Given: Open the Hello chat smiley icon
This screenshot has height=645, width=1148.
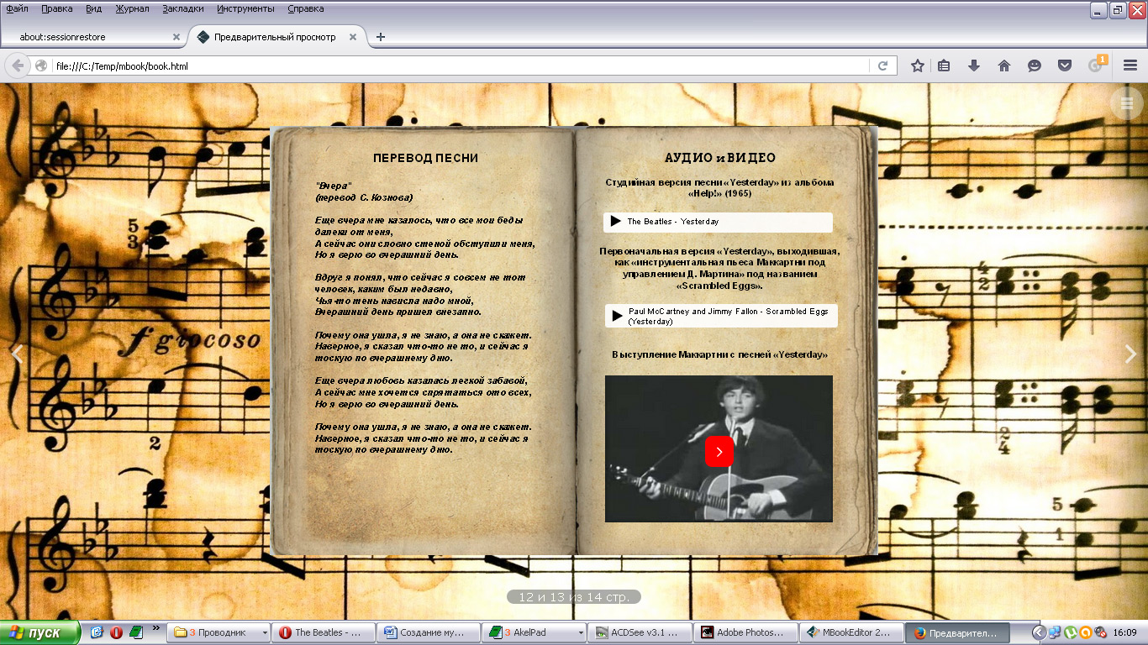Looking at the screenshot, I should pyautogui.click(x=1035, y=66).
